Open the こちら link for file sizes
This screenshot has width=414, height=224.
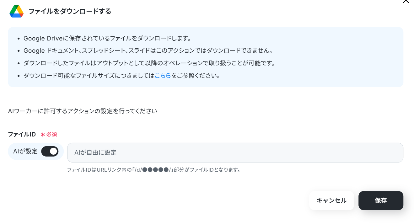click(163, 76)
